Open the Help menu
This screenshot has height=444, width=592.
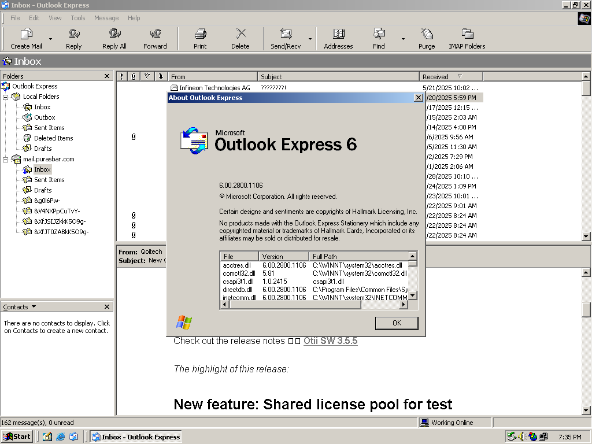134,18
